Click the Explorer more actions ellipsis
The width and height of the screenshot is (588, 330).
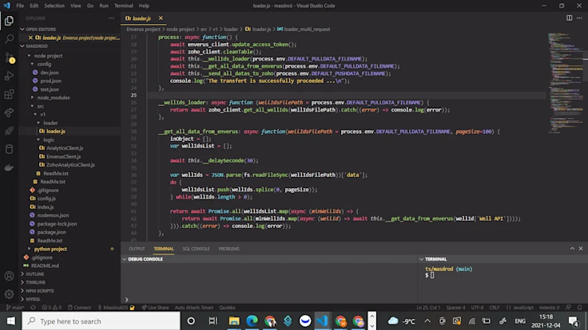click(111, 18)
